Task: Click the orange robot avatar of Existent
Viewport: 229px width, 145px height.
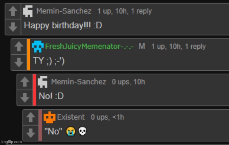Action: (x=50, y=117)
